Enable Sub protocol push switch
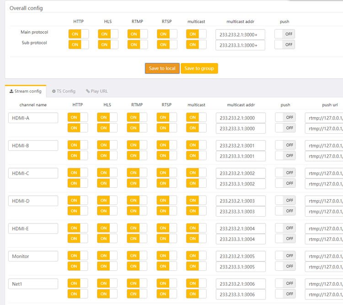The height and width of the screenshot is (305, 343). 284,44
